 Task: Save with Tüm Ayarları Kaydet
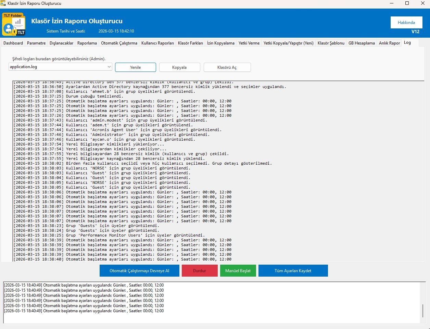coord(293,271)
